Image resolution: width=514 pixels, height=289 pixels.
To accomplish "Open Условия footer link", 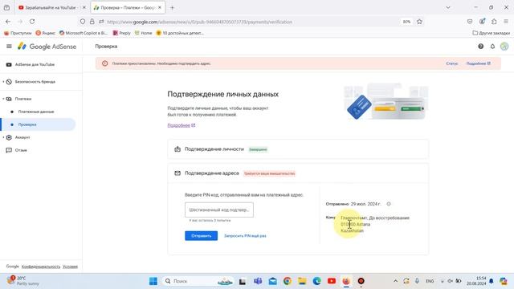I will pos(70,267).
